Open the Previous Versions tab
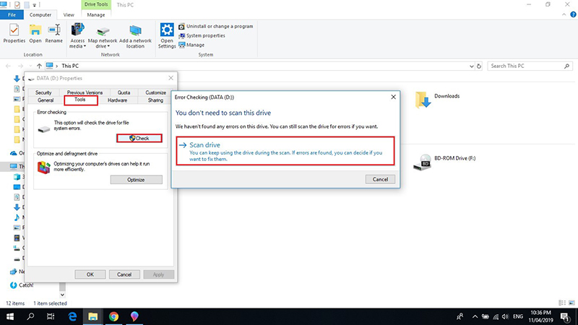This screenshot has height=325, width=578. (x=85, y=92)
